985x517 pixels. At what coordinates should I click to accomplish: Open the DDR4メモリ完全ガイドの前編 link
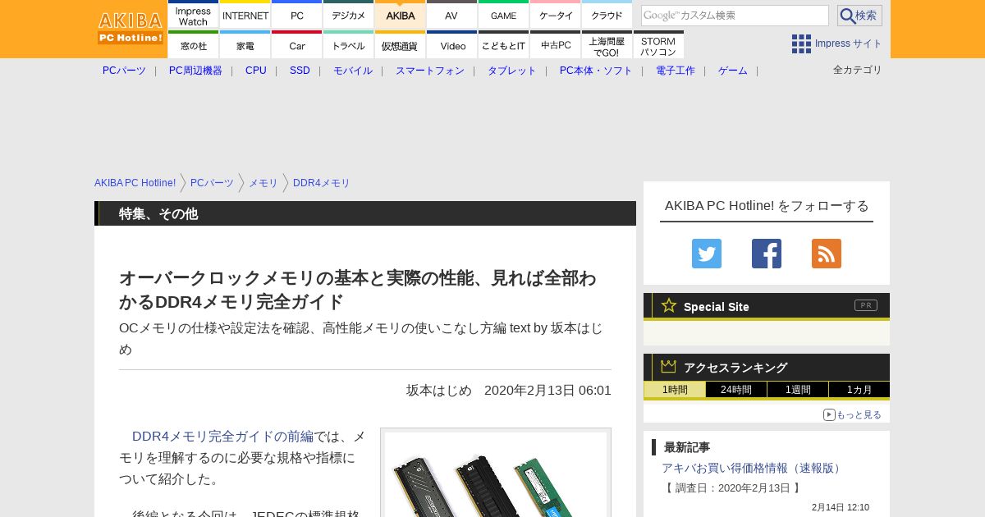coord(222,436)
